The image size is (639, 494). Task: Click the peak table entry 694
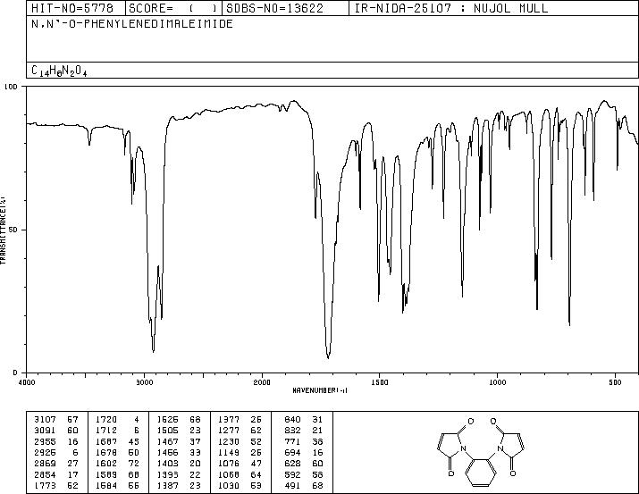(292, 452)
